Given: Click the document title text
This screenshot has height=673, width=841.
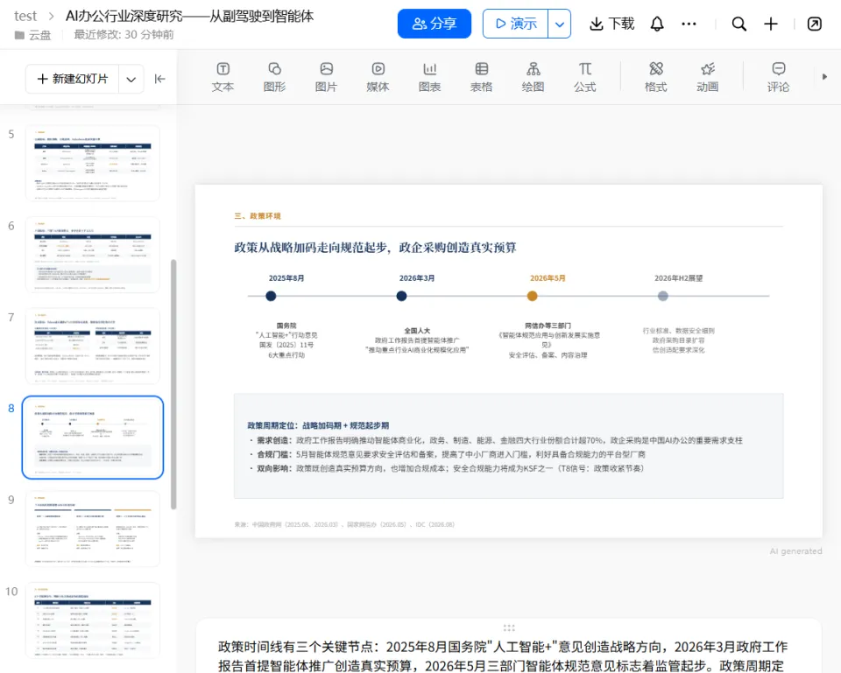Looking at the screenshot, I should 189,16.
